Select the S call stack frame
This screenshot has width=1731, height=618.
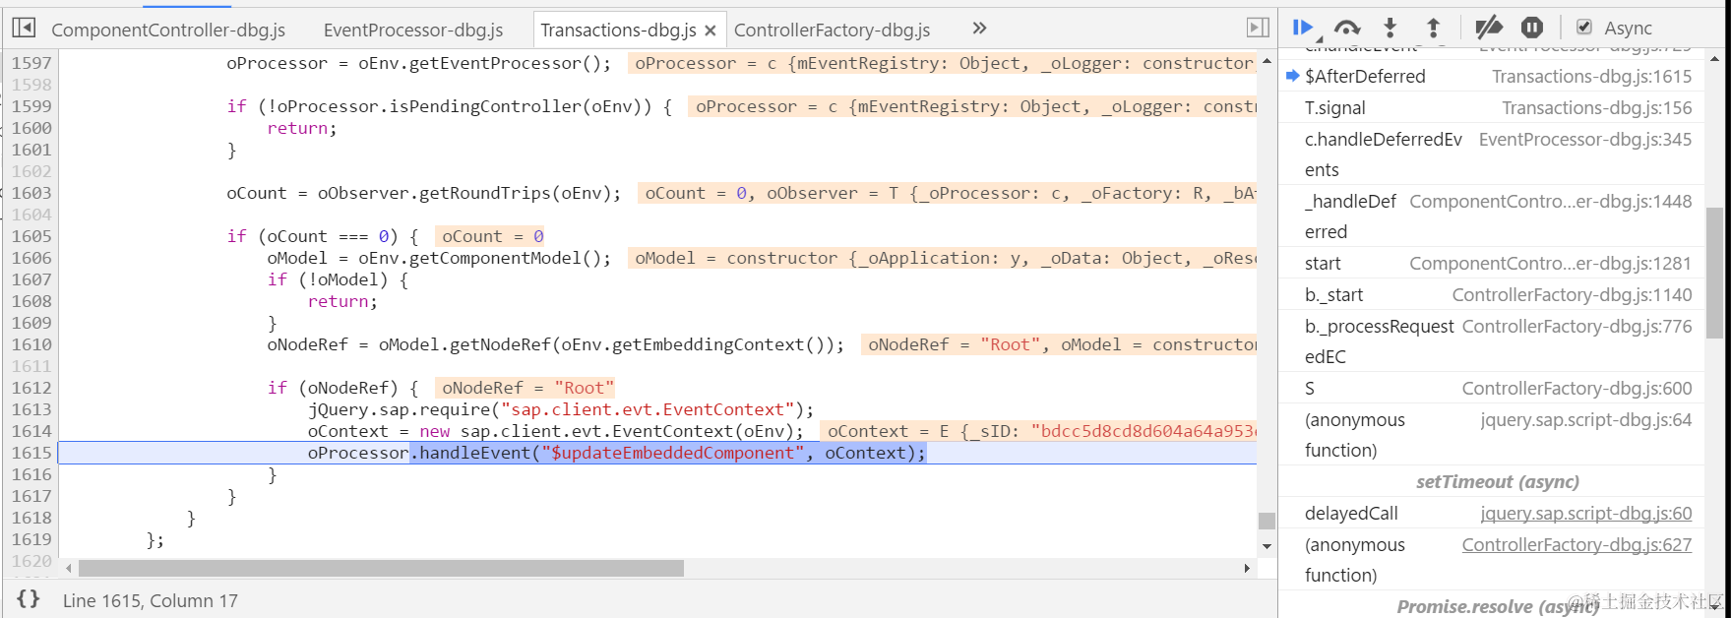1491,388
